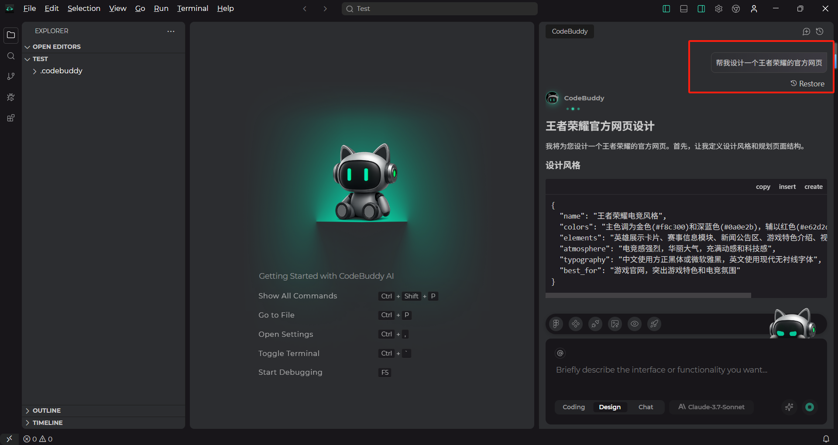Open the Terminal menu

[192, 9]
